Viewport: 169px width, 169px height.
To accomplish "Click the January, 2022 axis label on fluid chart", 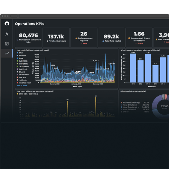I will pos(76,84).
